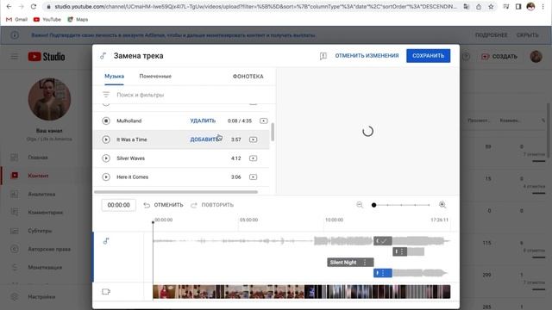Open the Studio help icon
Viewport: 552px width, 310px height.
[466, 57]
